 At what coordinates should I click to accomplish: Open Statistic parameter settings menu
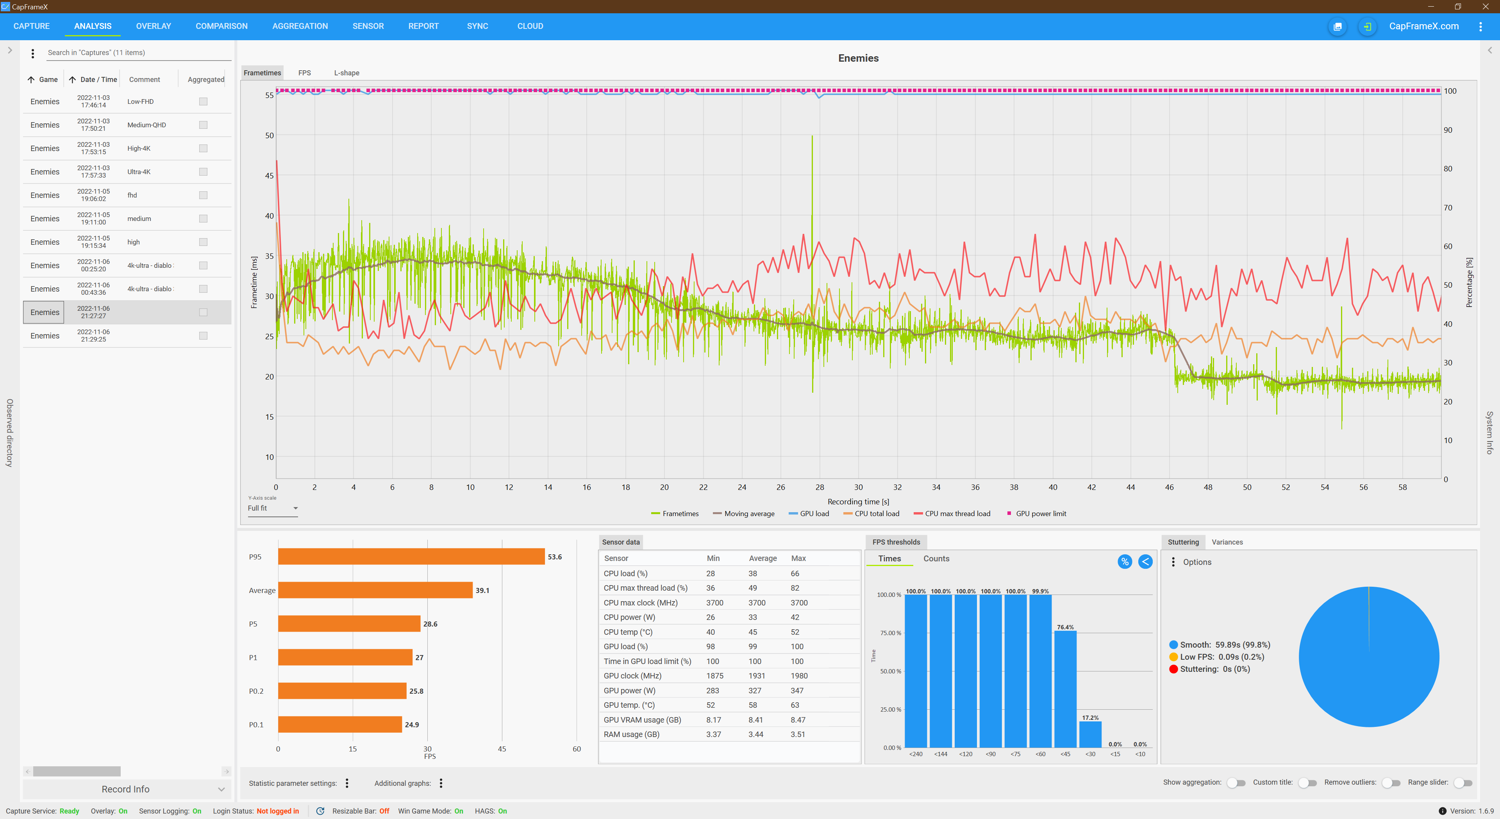point(347,783)
